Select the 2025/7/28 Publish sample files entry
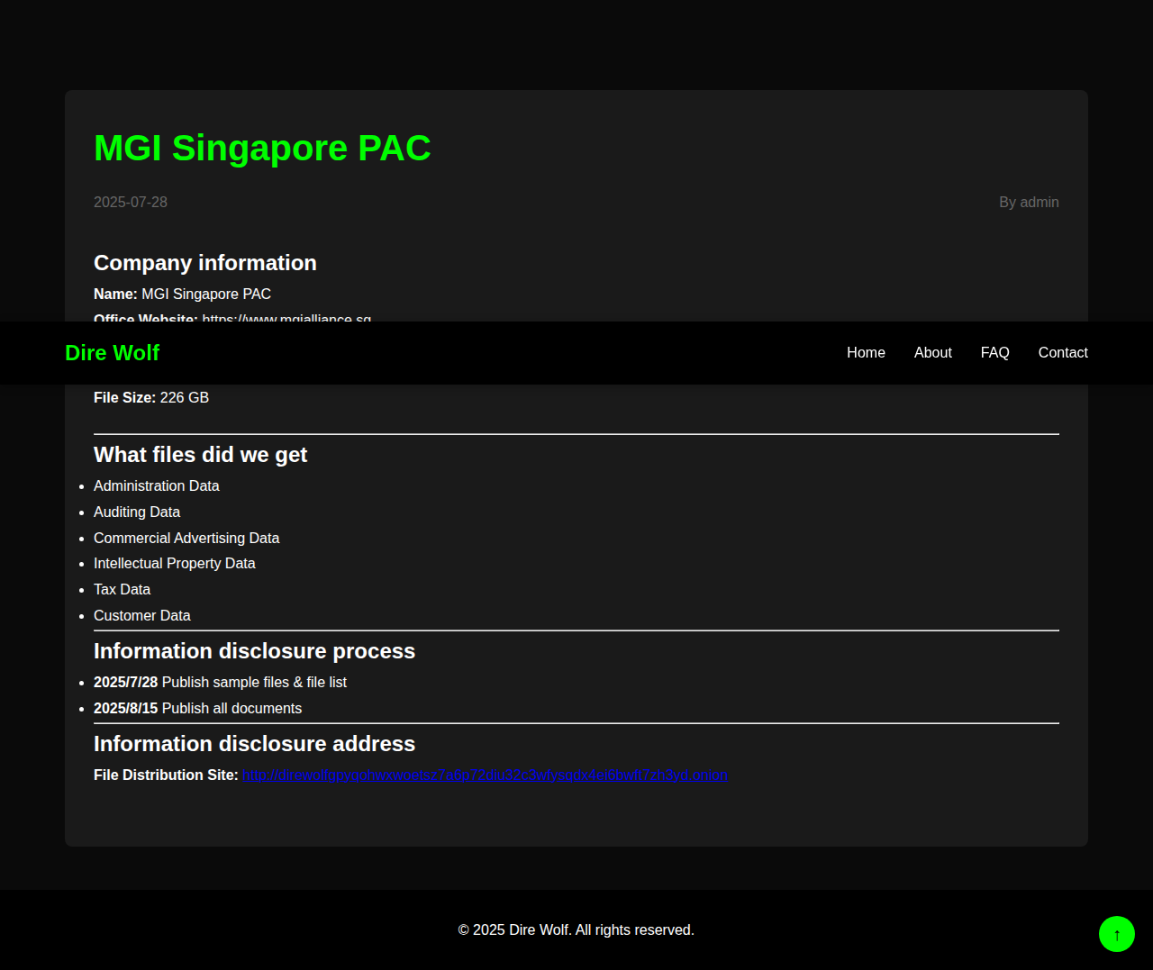Image resolution: width=1153 pixels, height=970 pixels. point(220,683)
